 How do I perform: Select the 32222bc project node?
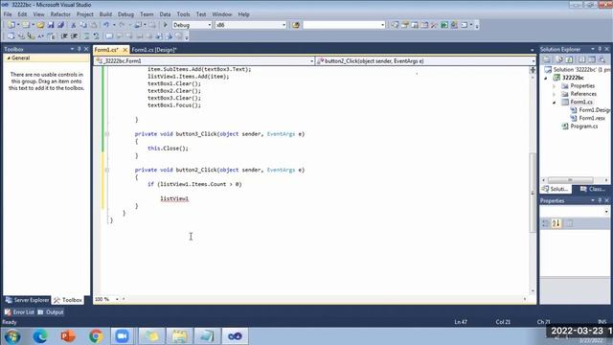pyautogui.click(x=573, y=78)
